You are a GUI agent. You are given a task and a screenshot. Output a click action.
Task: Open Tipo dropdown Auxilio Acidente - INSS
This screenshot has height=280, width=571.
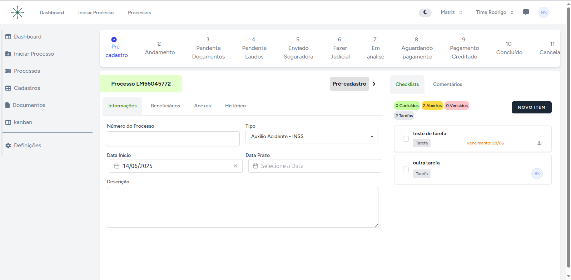(x=312, y=137)
